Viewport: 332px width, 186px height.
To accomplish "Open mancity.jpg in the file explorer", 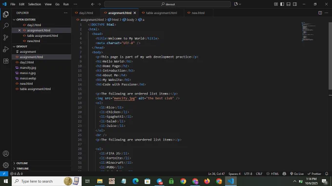I will pyautogui.click(x=28, y=68).
